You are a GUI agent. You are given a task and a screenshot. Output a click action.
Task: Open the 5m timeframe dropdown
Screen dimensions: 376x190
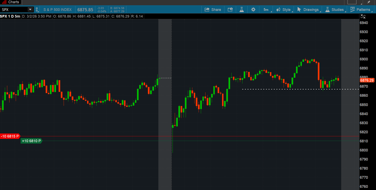tap(266, 10)
